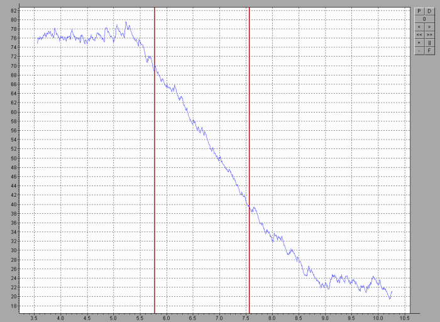Click the 50 label on the y-axis

[x=13, y=158]
